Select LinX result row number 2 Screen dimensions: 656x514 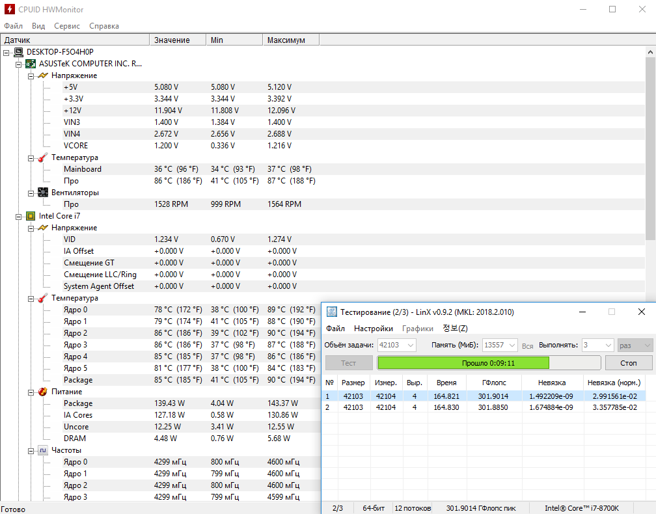[485, 407]
